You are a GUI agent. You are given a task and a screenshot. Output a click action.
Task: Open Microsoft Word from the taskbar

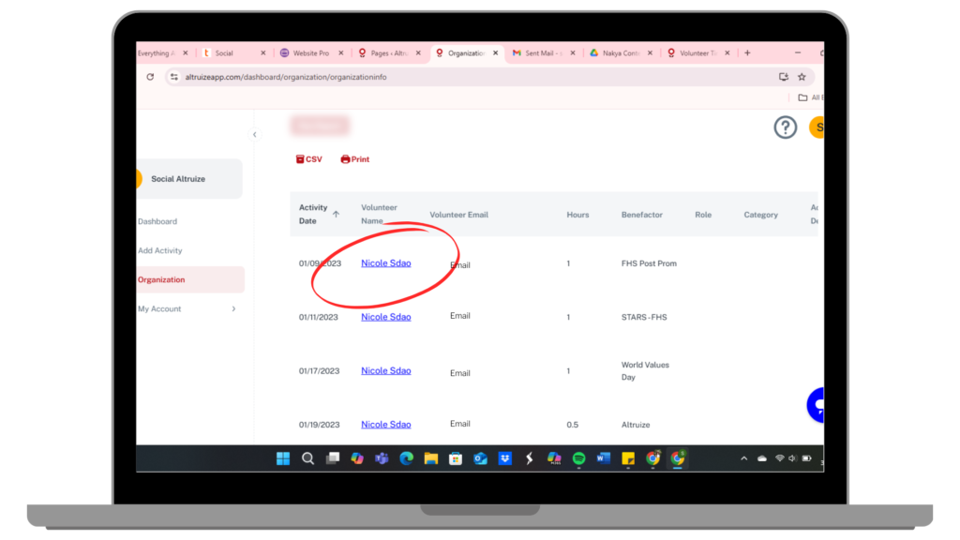coord(603,458)
